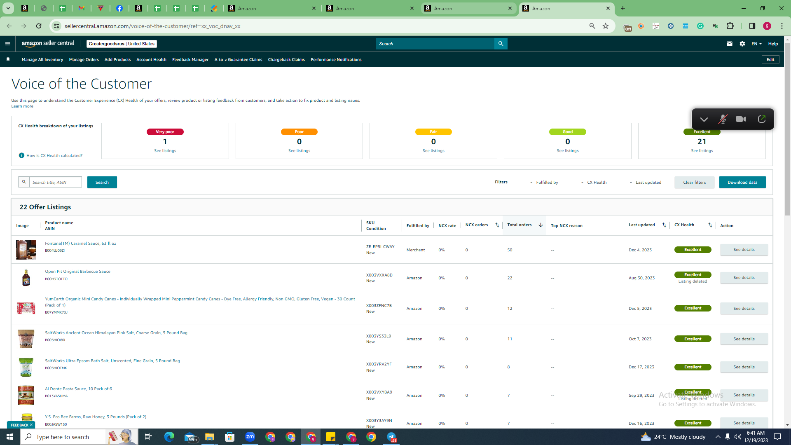
Task: Click the Greatergoodsrus United States account switcher
Action: pyautogui.click(x=122, y=44)
